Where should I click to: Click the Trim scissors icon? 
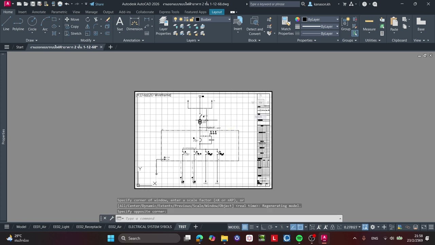[x=96, y=19]
